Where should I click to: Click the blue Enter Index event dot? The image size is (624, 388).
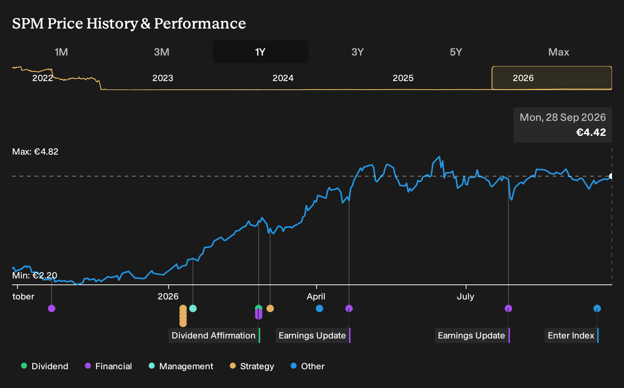pyautogui.click(x=597, y=308)
